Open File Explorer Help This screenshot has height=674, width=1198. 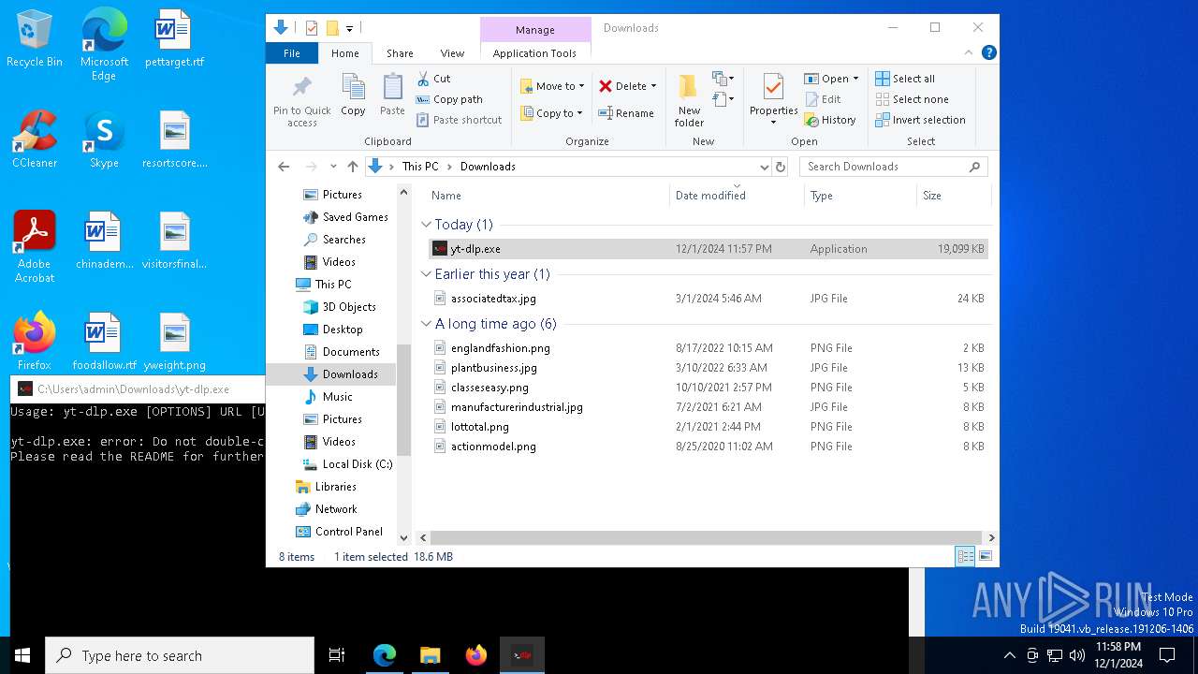988,52
